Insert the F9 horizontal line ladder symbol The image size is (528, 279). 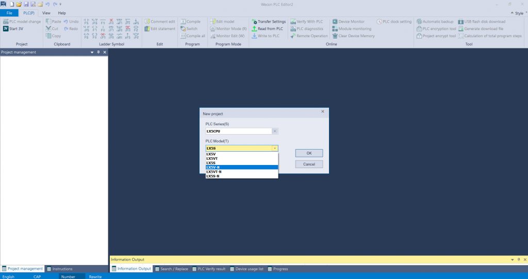pyautogui.click(x=103, y=22)
